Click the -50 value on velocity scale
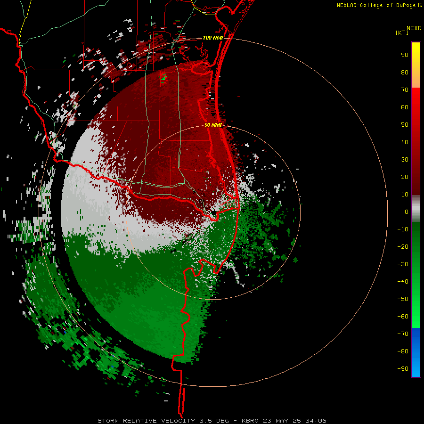 click(403, 299)
